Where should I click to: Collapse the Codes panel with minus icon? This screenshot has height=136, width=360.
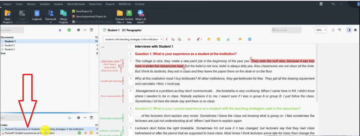(x=85, y=118)
